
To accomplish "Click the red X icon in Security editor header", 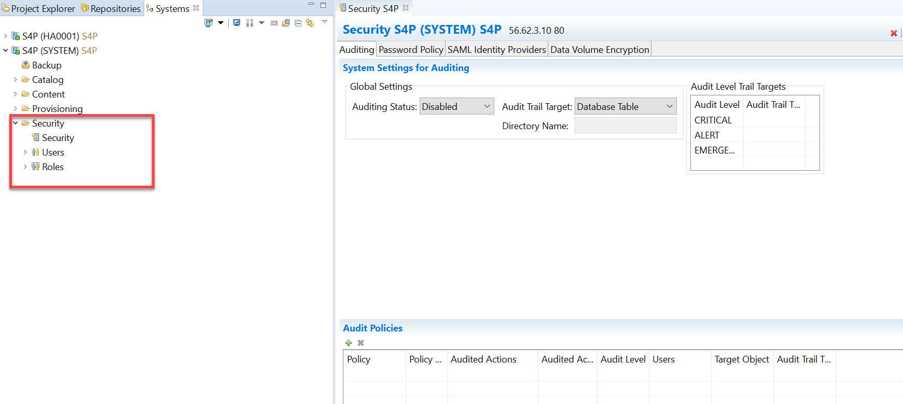I will click(894, 33).
